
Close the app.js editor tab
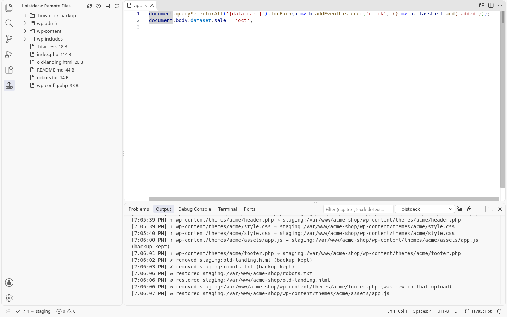click(x=152, y=5)
